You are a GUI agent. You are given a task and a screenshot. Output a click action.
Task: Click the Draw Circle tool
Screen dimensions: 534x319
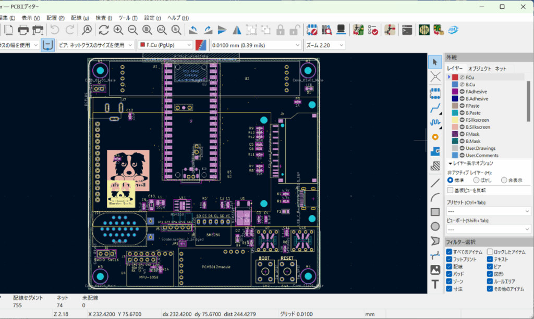[435, 226]
